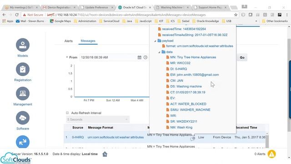
Task: Bookmark this page with the star icon
Action: click(236, 15)
